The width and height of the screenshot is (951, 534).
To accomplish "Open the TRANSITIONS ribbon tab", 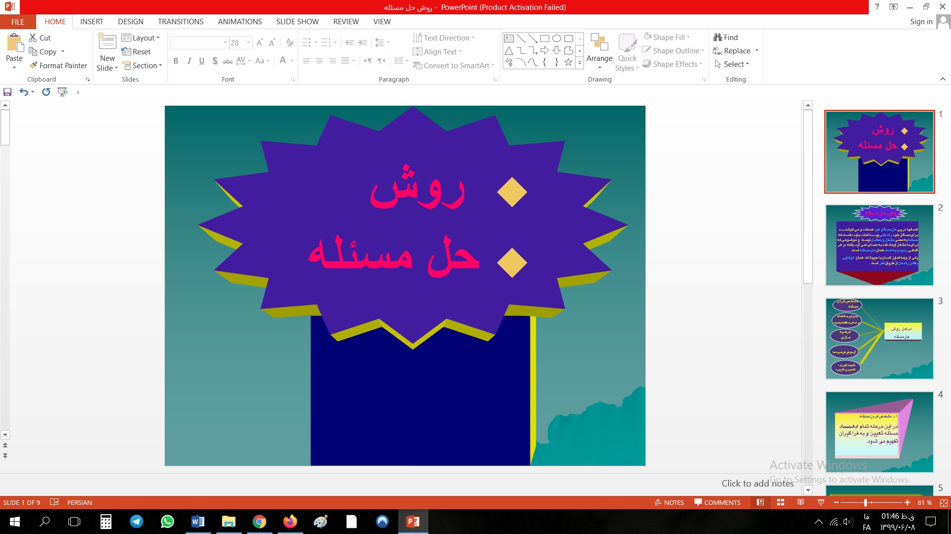I will (x=180, y=22).
